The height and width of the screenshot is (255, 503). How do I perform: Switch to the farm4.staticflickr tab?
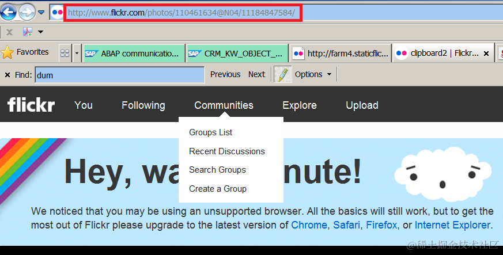[341, 54]
